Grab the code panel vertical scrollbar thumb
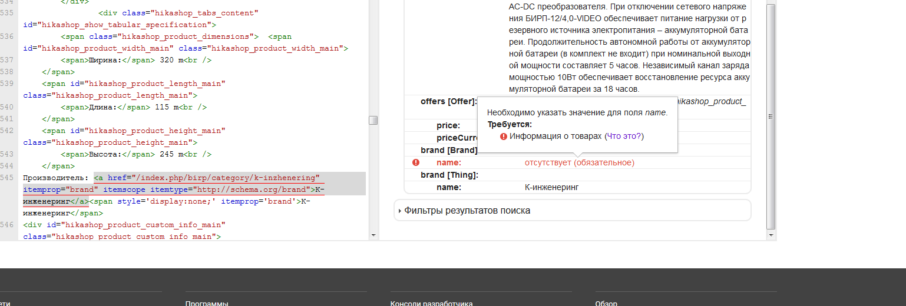The image size is (906, 306). point(373,121)
